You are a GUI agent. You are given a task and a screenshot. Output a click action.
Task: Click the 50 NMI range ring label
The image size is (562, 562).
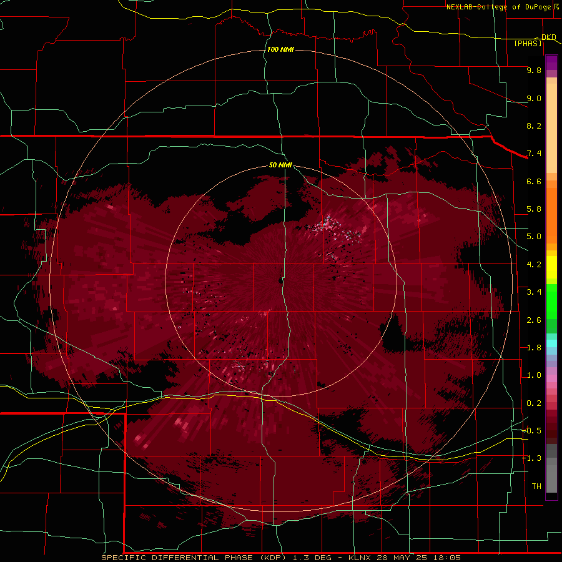280,165
